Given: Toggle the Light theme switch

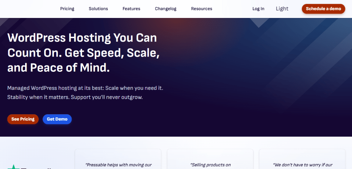Looking at the screenshot, I should 282,9.
